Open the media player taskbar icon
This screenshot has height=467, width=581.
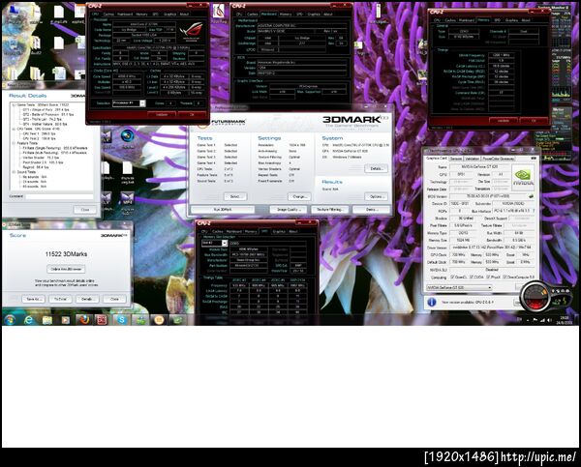(x=66, y=319)
